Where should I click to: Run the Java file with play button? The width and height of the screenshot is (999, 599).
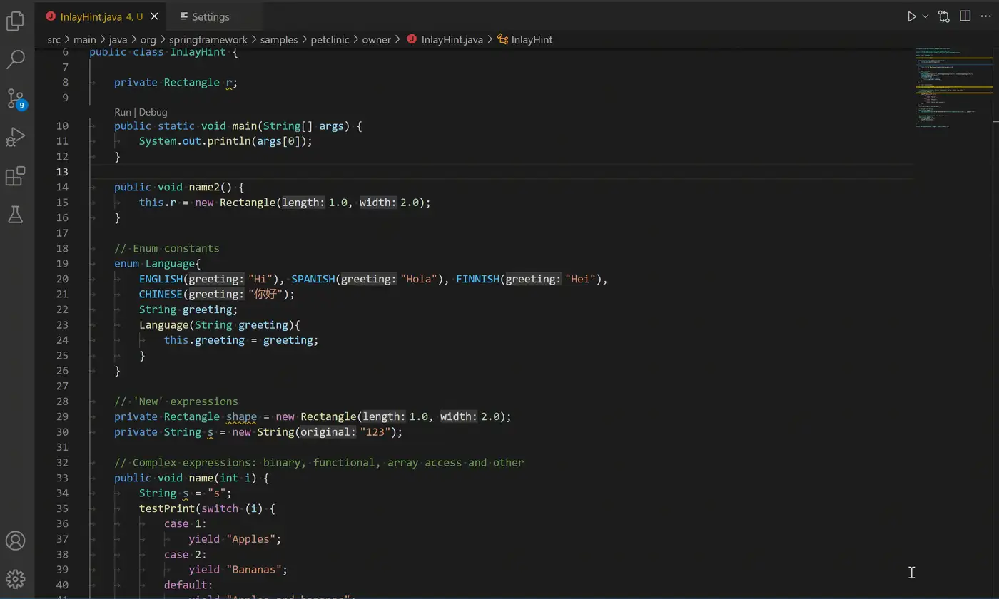coord(911,16)
